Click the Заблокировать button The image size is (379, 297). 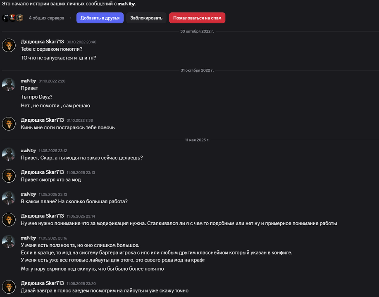pos(146,18)
